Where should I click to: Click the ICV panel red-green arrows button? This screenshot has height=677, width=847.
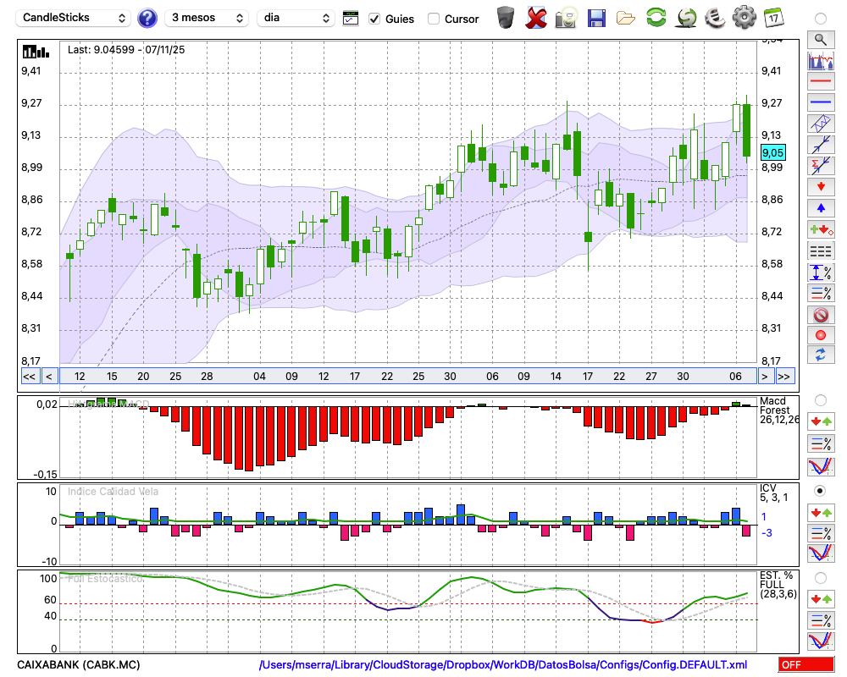coord(821,512)
